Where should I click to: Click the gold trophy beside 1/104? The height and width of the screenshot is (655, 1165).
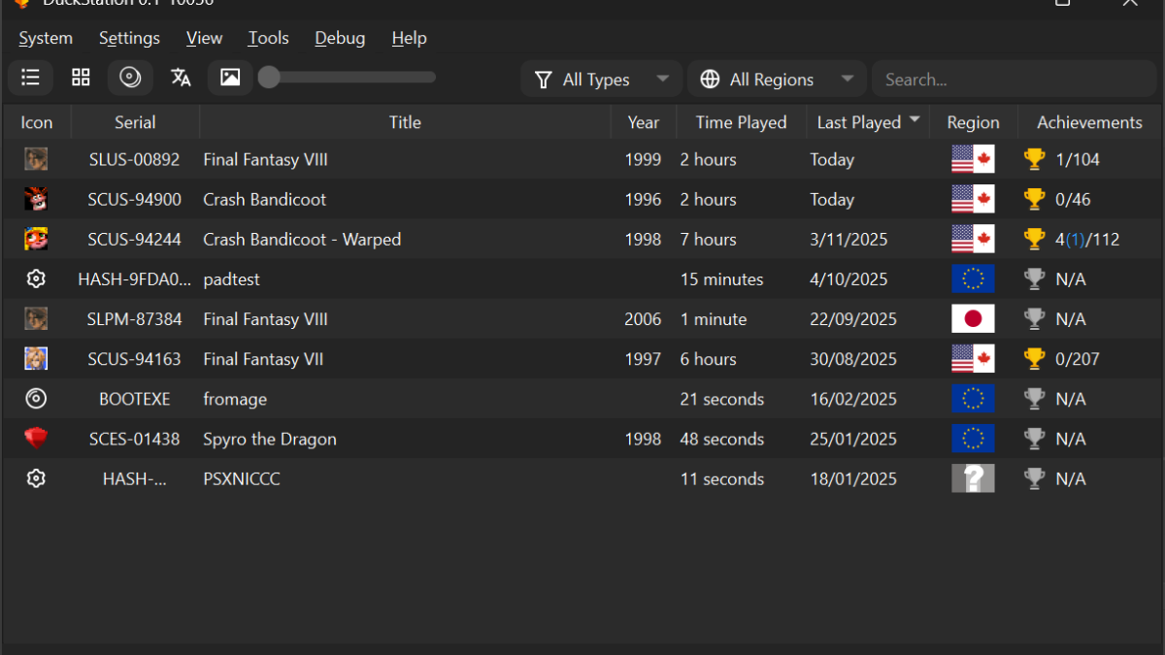click(1035, 159)
